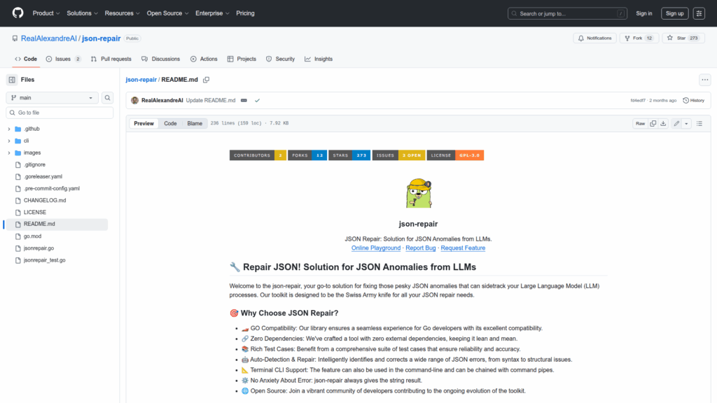This screenshot has height=403, width=717.
Task: Open the document outline list icon
Action: pyautogui.click(x=699, y=123)
